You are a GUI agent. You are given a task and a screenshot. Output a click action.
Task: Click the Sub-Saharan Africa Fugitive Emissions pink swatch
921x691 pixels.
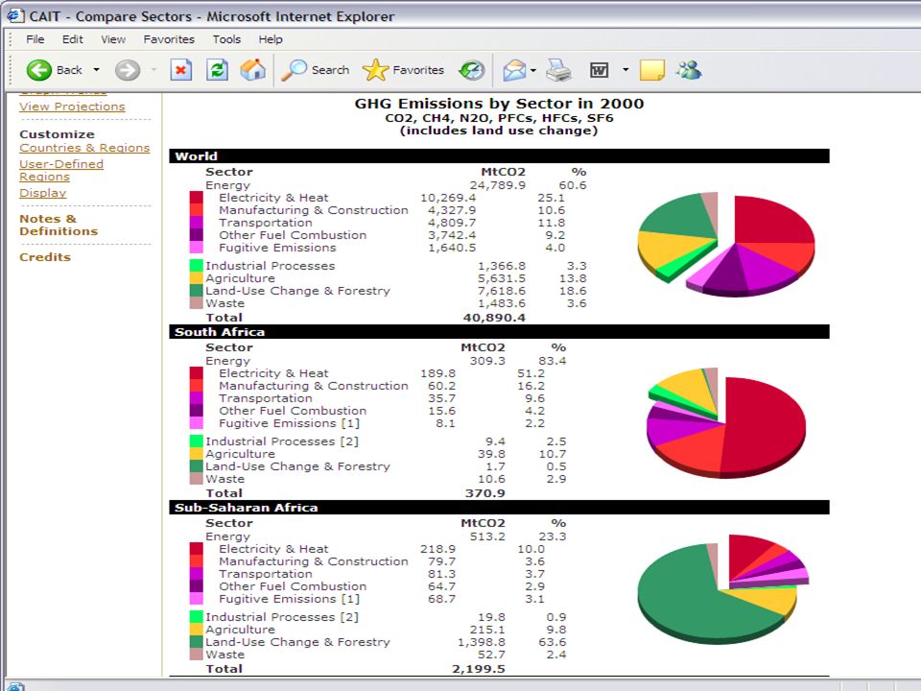196,599
